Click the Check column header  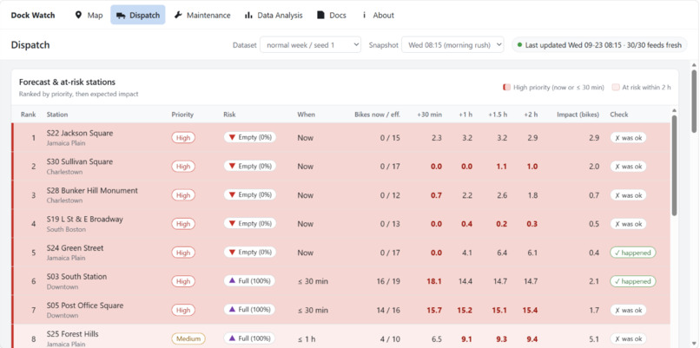619,115
